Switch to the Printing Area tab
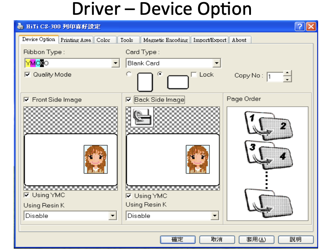The image size is (325, 249). coord(76,40)
